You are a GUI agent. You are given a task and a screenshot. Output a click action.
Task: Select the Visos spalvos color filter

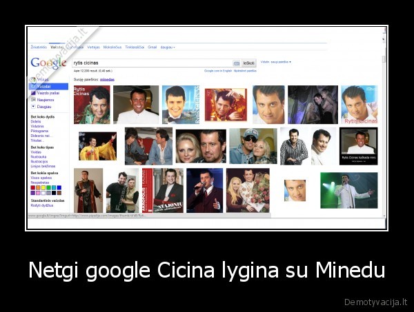[41, 178]
